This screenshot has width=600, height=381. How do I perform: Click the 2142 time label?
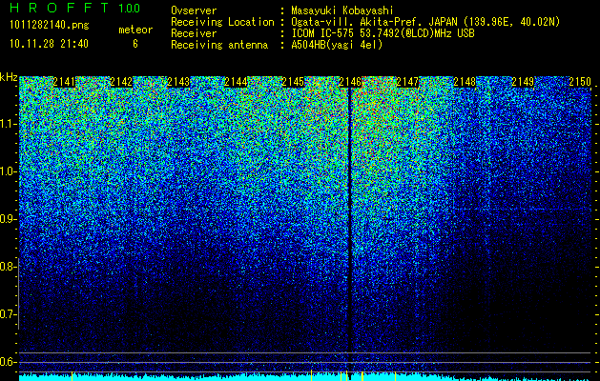[121, 82]
